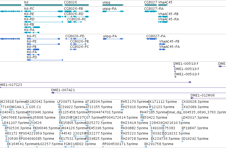Viewport: 226px width, 148px height.
Task: Click EST EK171112.5prime
Action: coord(163,102)
